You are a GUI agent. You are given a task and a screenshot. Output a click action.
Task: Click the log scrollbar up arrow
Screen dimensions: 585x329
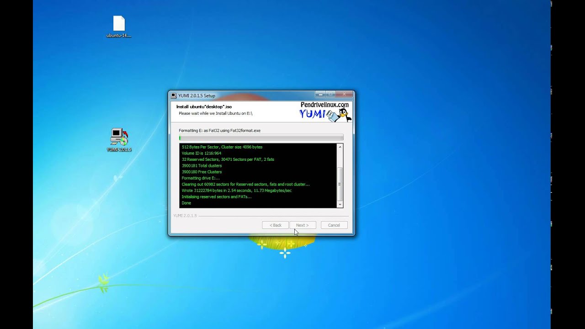click(x=340, y=147)
